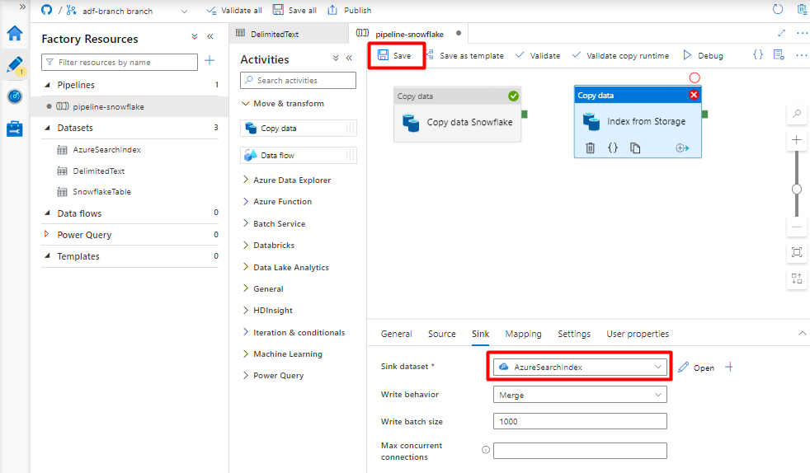Open the Monitor gauge icon

[x=15, y=96]
